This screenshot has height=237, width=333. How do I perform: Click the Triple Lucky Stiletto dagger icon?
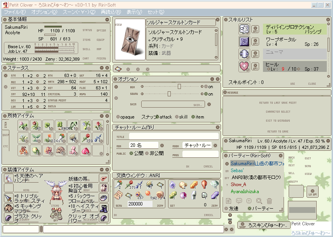(x=9, y=198)
